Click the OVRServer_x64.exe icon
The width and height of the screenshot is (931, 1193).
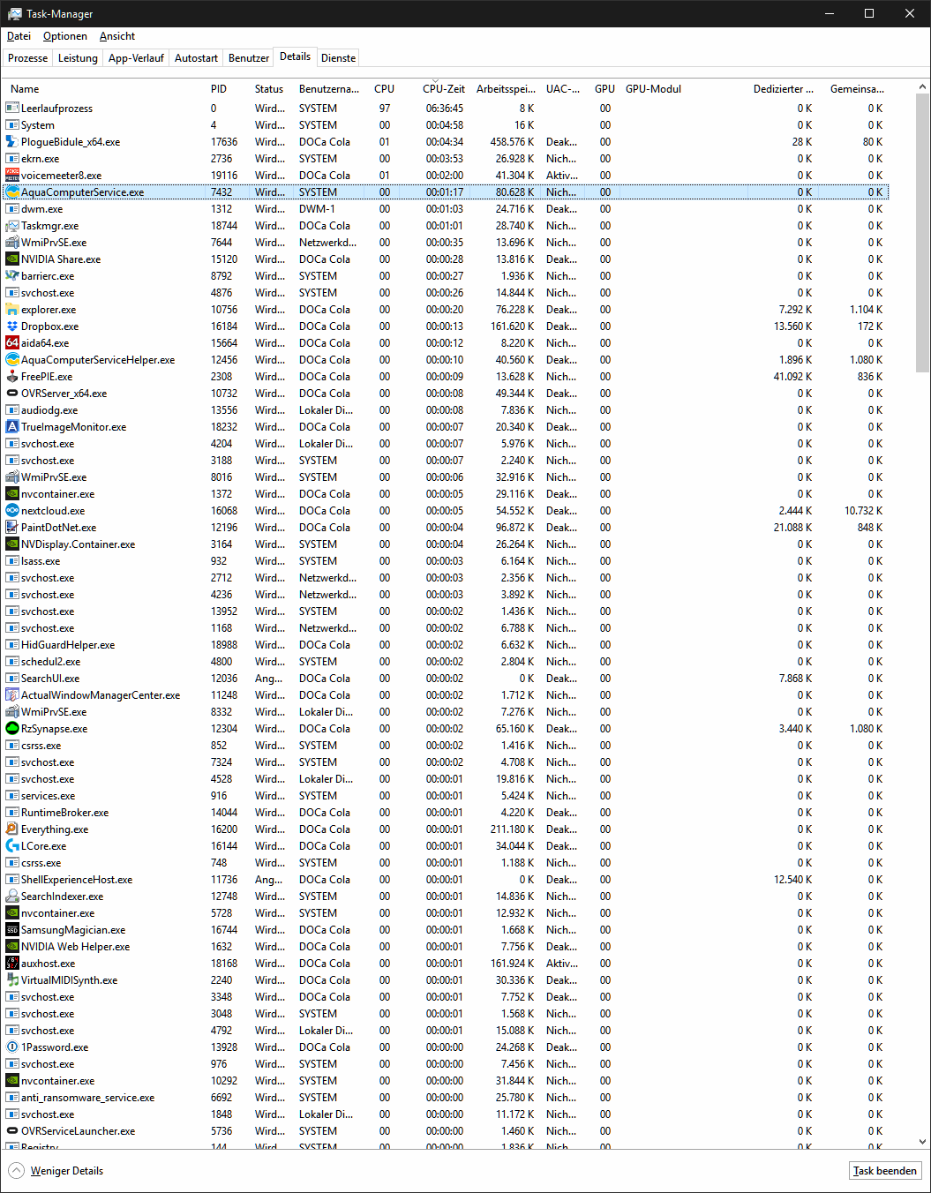pos(12,394)
